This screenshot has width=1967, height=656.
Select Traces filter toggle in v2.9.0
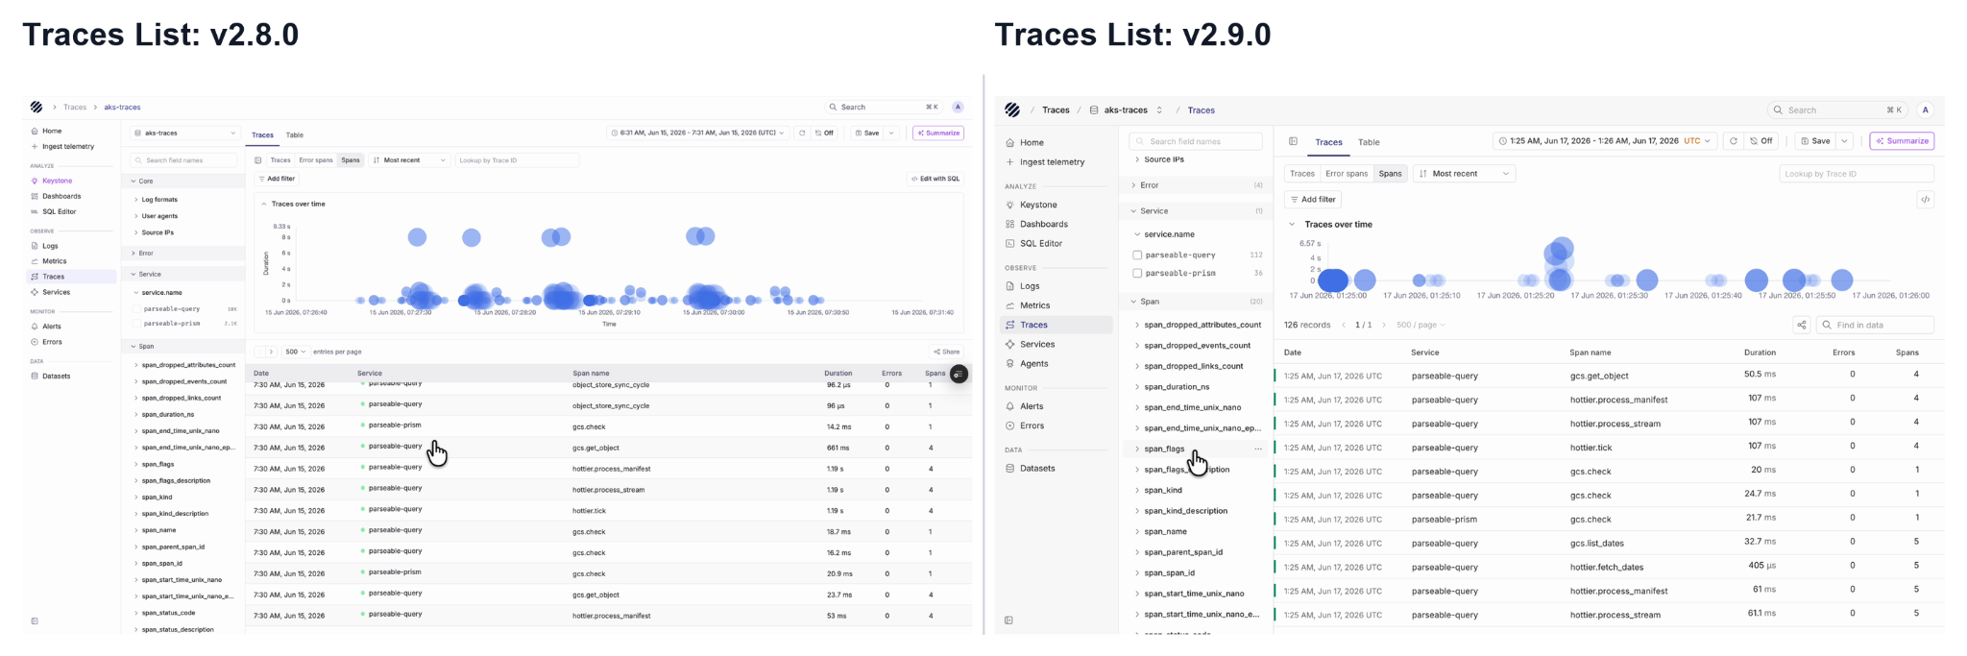tap(1302, 174)
